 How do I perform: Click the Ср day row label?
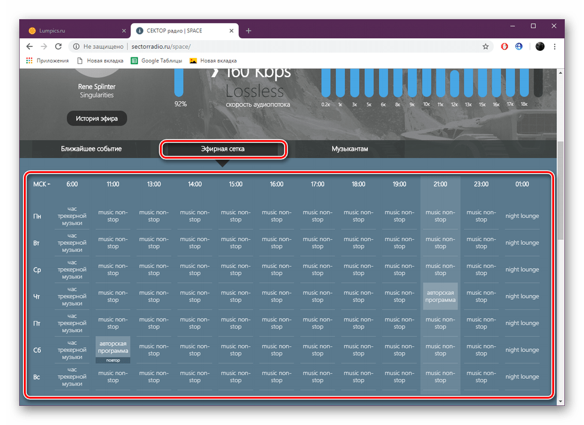coord(37,270)
